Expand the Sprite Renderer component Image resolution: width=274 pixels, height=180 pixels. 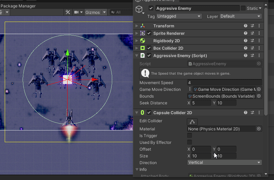[136, 33]
